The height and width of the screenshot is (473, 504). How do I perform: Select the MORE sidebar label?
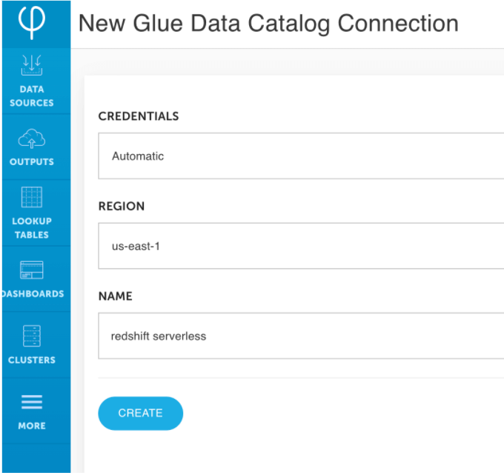click(32, 426)
